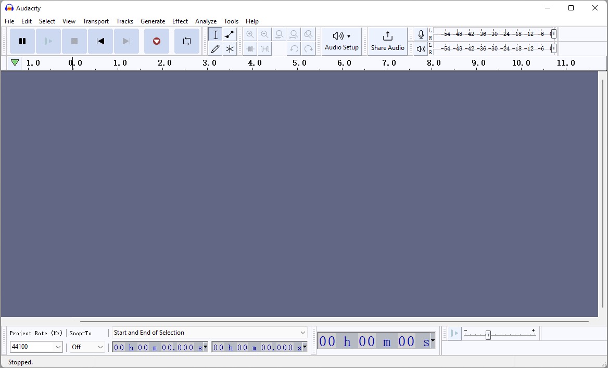
Task: Select the Envelope tool
Action: [230, 34]
